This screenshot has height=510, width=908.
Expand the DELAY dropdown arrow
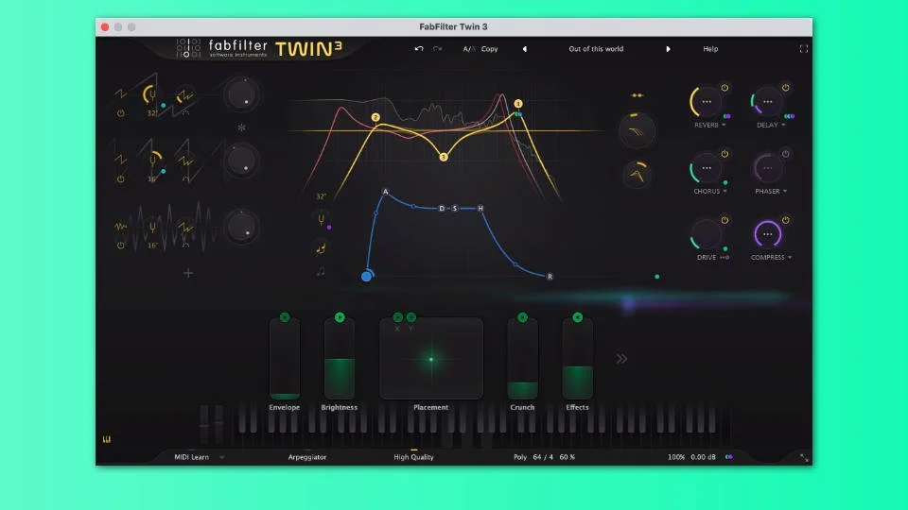pos(783,125)
